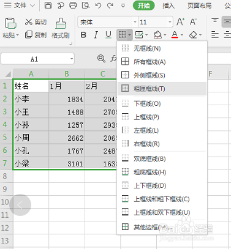
Task: Undo the last action
Action: coord(98,6)
